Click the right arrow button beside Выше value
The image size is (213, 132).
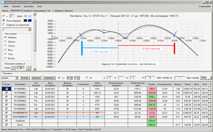[x=28, y=68]
